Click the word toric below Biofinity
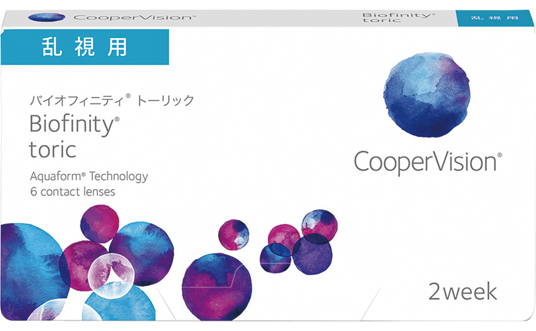This screenshot has width=536, height=331. [52, 150]
